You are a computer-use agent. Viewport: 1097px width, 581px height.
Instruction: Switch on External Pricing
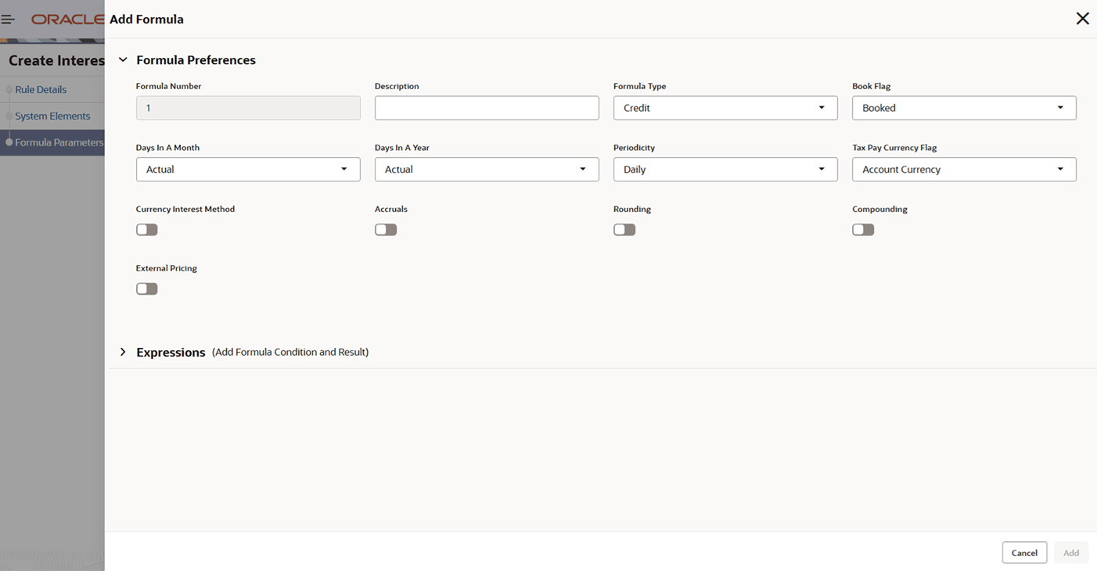pyautogui.click(x=147, y=289)
